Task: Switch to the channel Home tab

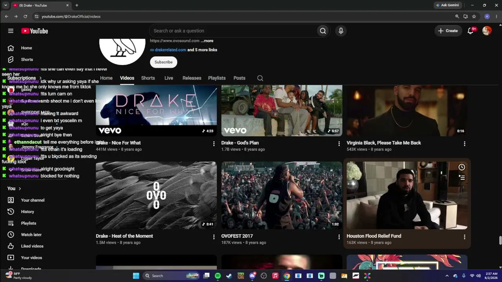Action: [x=106, y=78]
